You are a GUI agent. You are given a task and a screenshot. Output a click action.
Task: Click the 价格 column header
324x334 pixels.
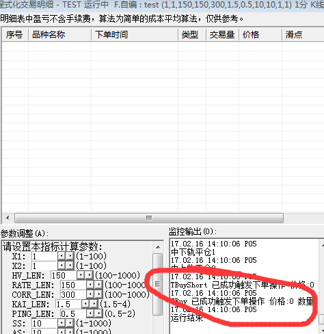(x=260, y=35)
